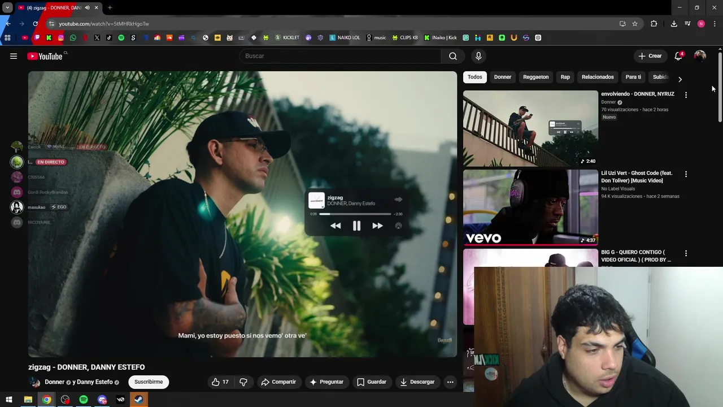
Task: Click the address bar URL
Action: coord(104,24)
